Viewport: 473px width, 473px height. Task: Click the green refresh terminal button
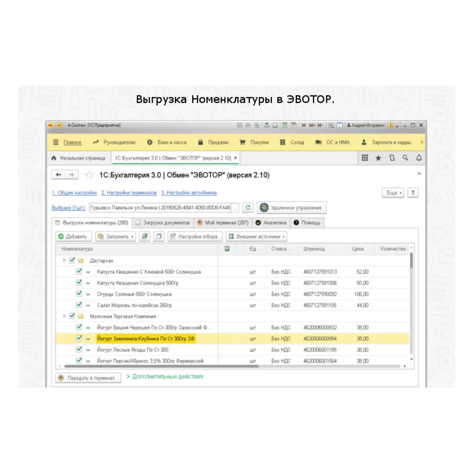pyautogui.click(x=248, y=208)
